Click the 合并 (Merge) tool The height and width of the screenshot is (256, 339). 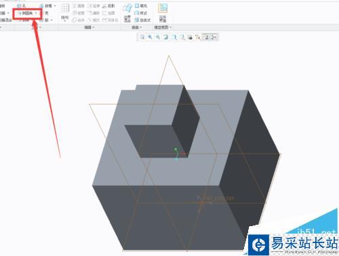[78, 20]
